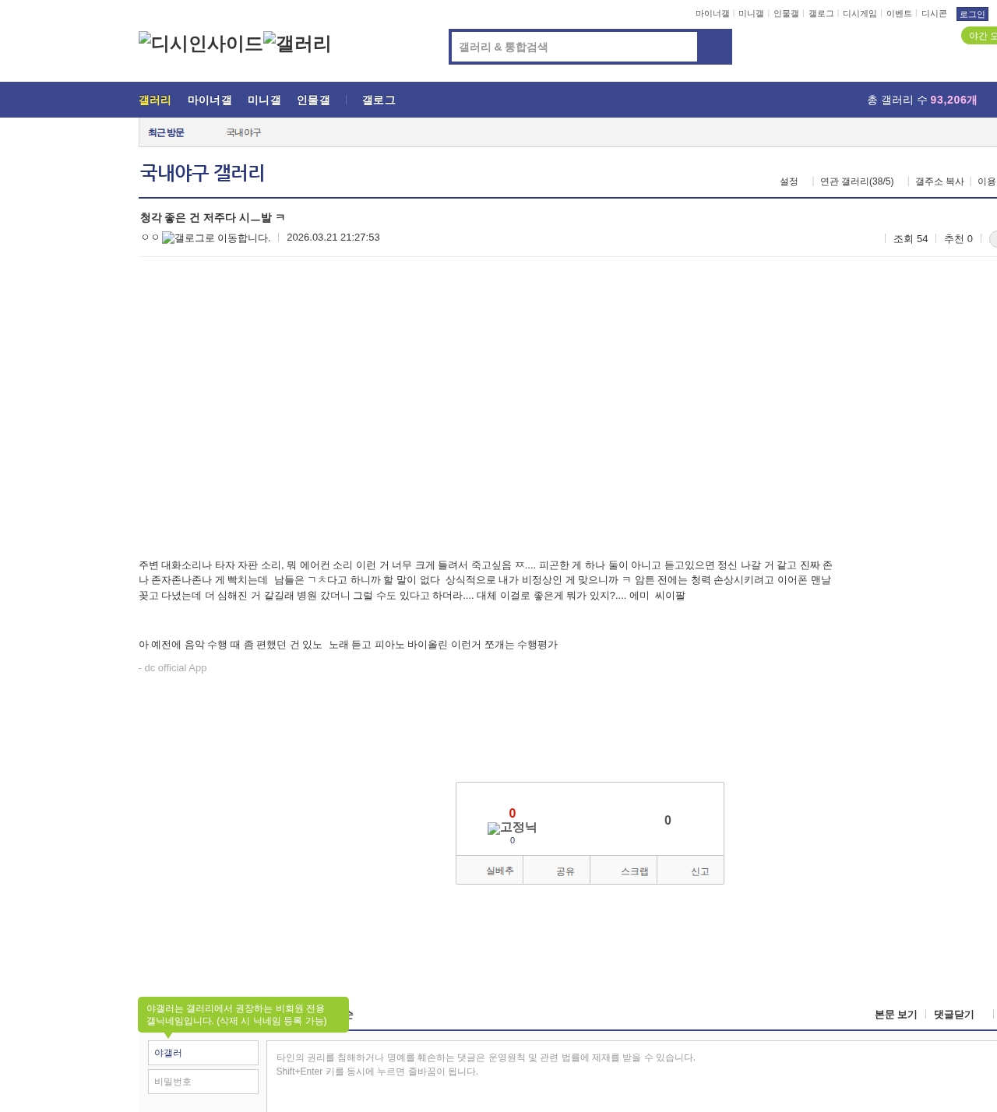Click the 갤주소 복사 link
This screenshot has height=1112, width=997.
coord(939,181)
